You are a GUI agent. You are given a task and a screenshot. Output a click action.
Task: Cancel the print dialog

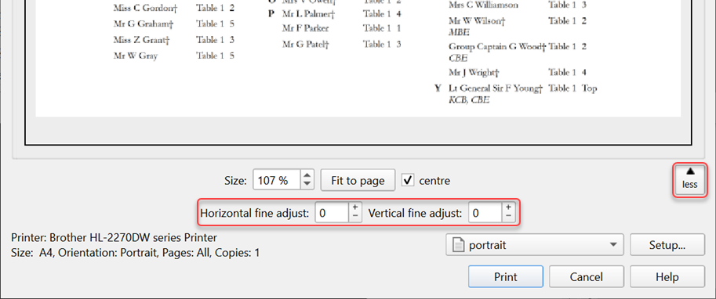coord(587,276)
